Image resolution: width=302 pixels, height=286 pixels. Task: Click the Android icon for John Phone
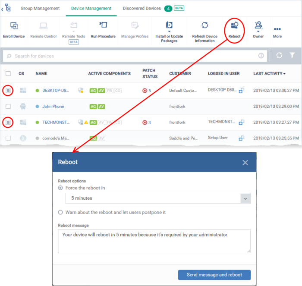tap(23, 106)
